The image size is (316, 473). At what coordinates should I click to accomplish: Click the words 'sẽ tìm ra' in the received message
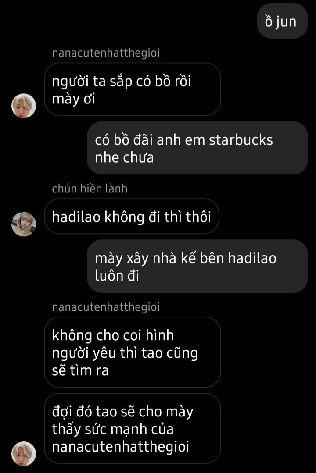point(80,370)
